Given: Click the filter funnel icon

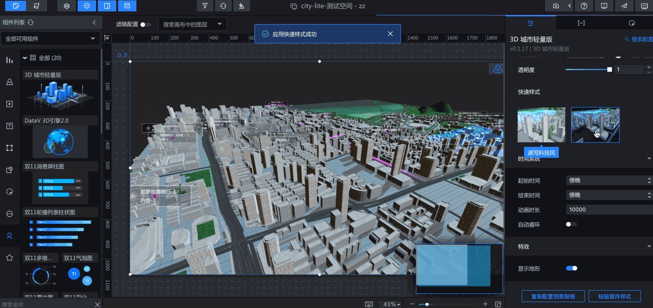Looking at the screenshot, I should (205, 6).
